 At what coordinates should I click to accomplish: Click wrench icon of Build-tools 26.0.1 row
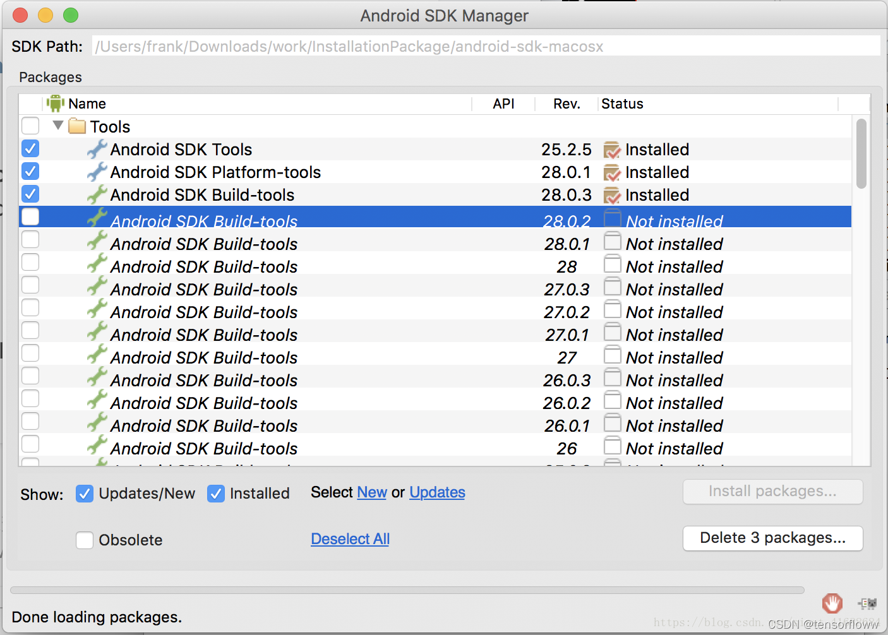97,422
